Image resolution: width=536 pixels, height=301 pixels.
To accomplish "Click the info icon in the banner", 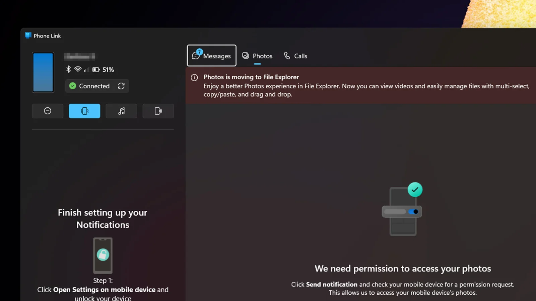I will 194,78.
